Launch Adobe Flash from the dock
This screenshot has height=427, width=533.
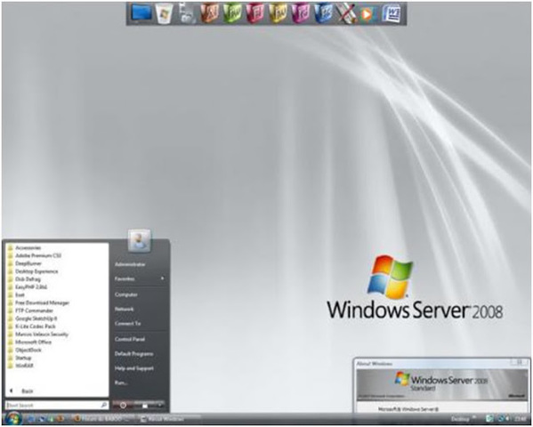(255, 14)
